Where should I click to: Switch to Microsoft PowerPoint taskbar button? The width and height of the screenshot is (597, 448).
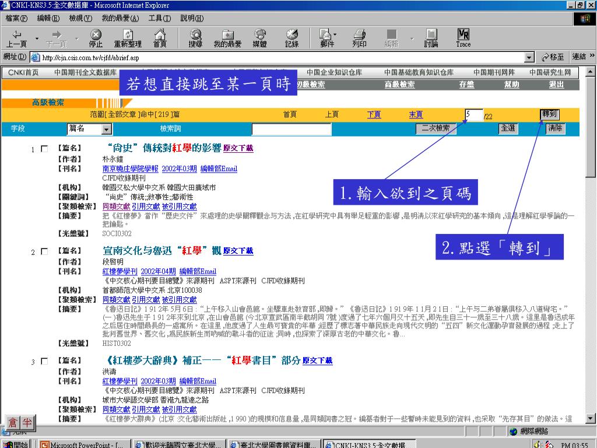pyautogui.click(x=84, y=444)
